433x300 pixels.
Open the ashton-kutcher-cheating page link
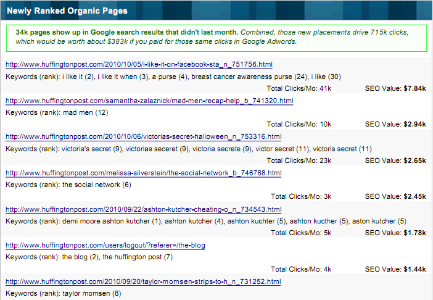pos(143,209)
